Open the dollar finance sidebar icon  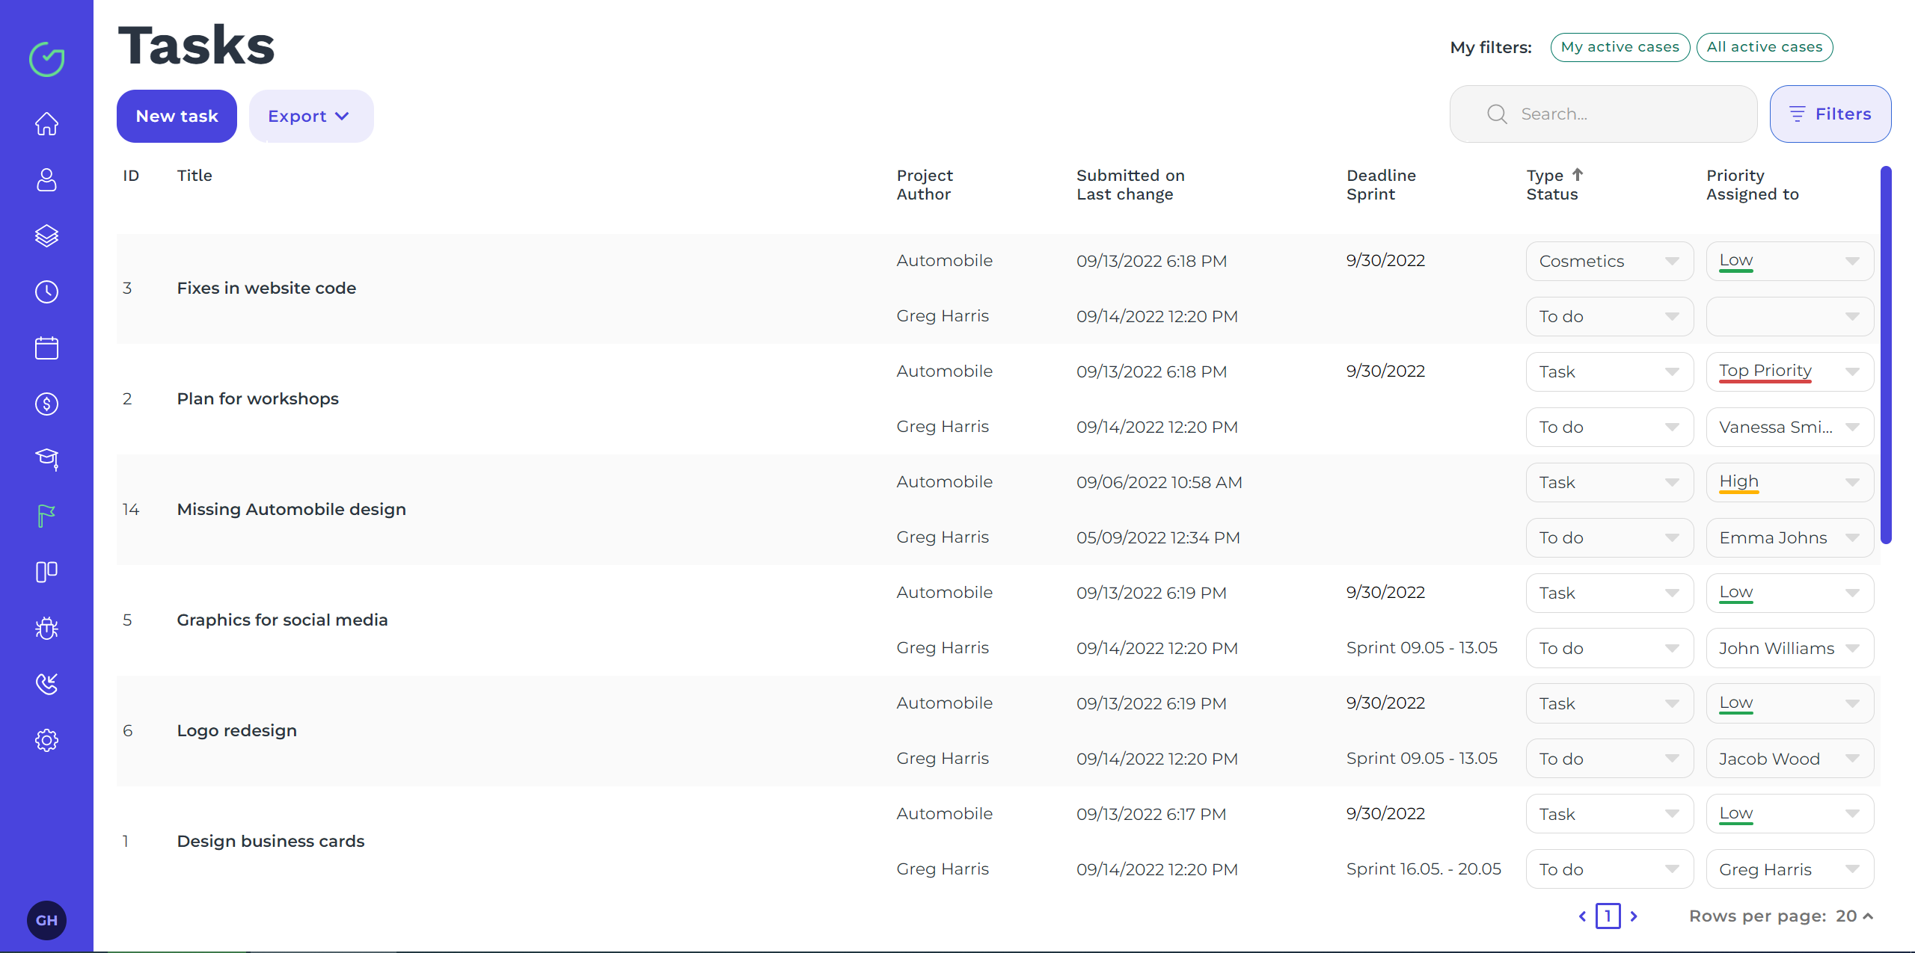pos(46,404)
